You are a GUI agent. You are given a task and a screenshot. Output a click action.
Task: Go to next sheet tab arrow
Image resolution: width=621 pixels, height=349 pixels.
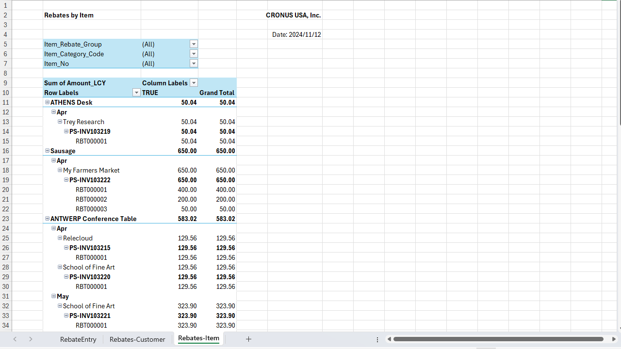(31, 339)
